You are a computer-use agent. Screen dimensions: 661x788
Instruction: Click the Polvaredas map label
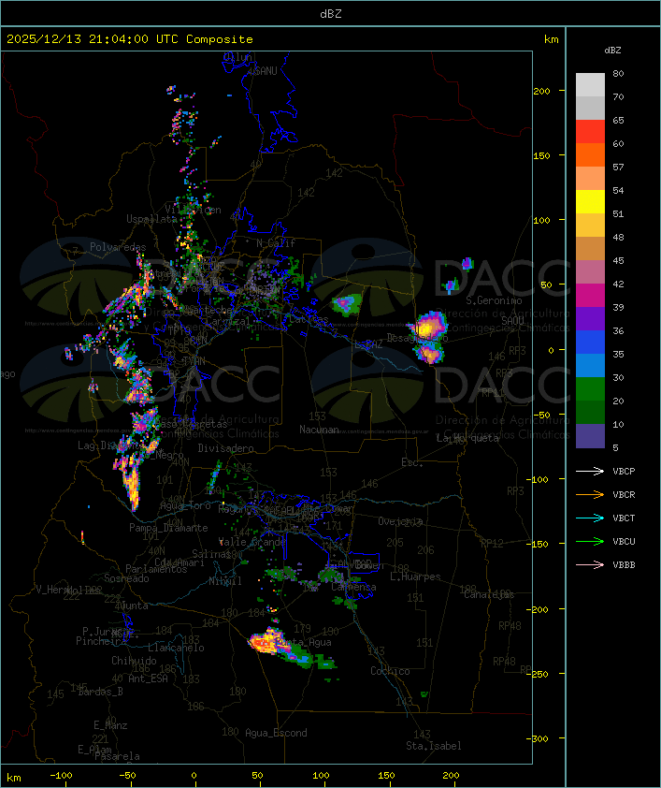[118, 247]
